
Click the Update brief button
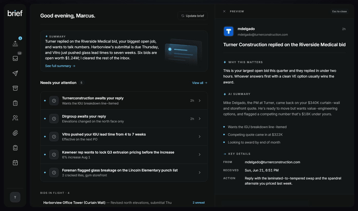click(x=192, y=16)
